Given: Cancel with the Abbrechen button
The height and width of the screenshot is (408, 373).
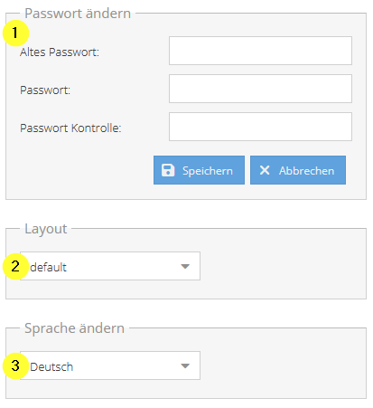Looking at the screenshot, I should (x=298, y=170).
